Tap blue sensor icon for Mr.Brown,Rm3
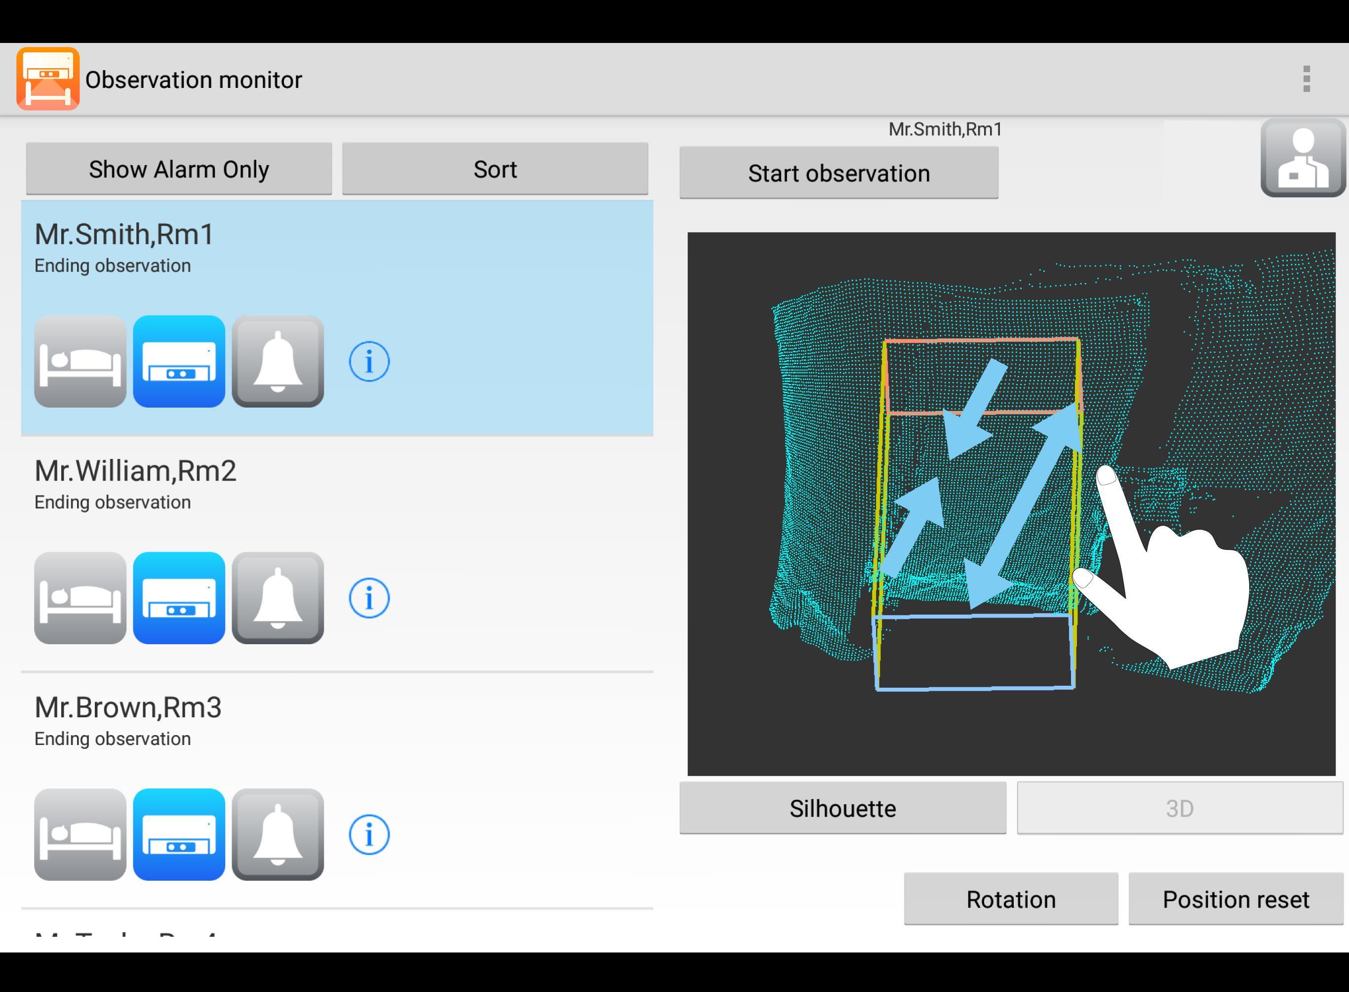The height and width of the screenshot is (992, 1349). point(179,835)
